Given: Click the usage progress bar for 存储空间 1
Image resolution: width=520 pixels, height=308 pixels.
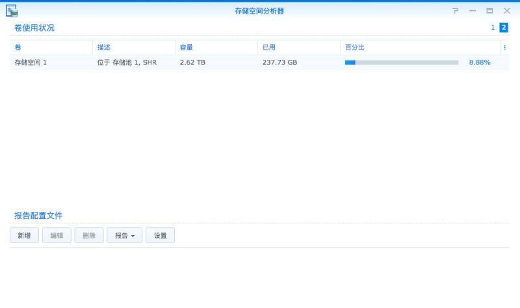Looking at the screenshot, I should click(x=402, y=62).
